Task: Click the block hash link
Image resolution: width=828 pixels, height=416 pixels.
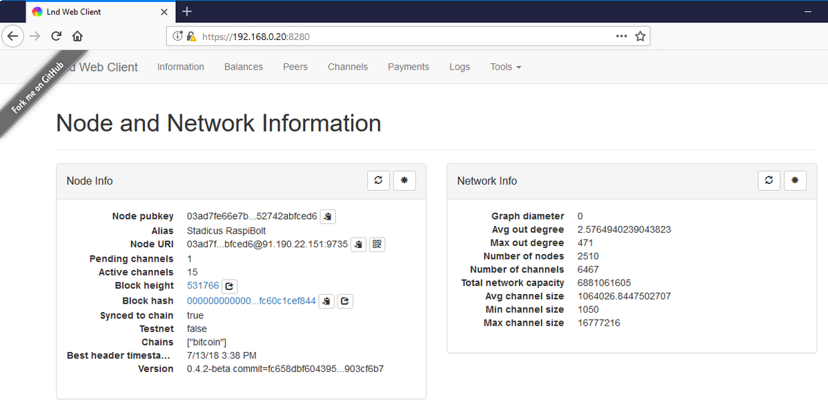Action: 251,301
